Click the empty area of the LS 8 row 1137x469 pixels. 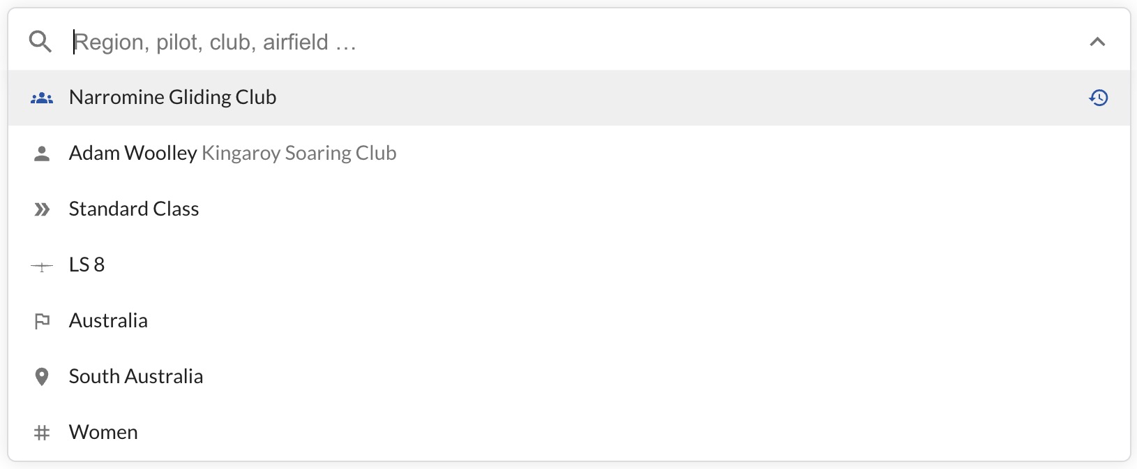point(614,265)
